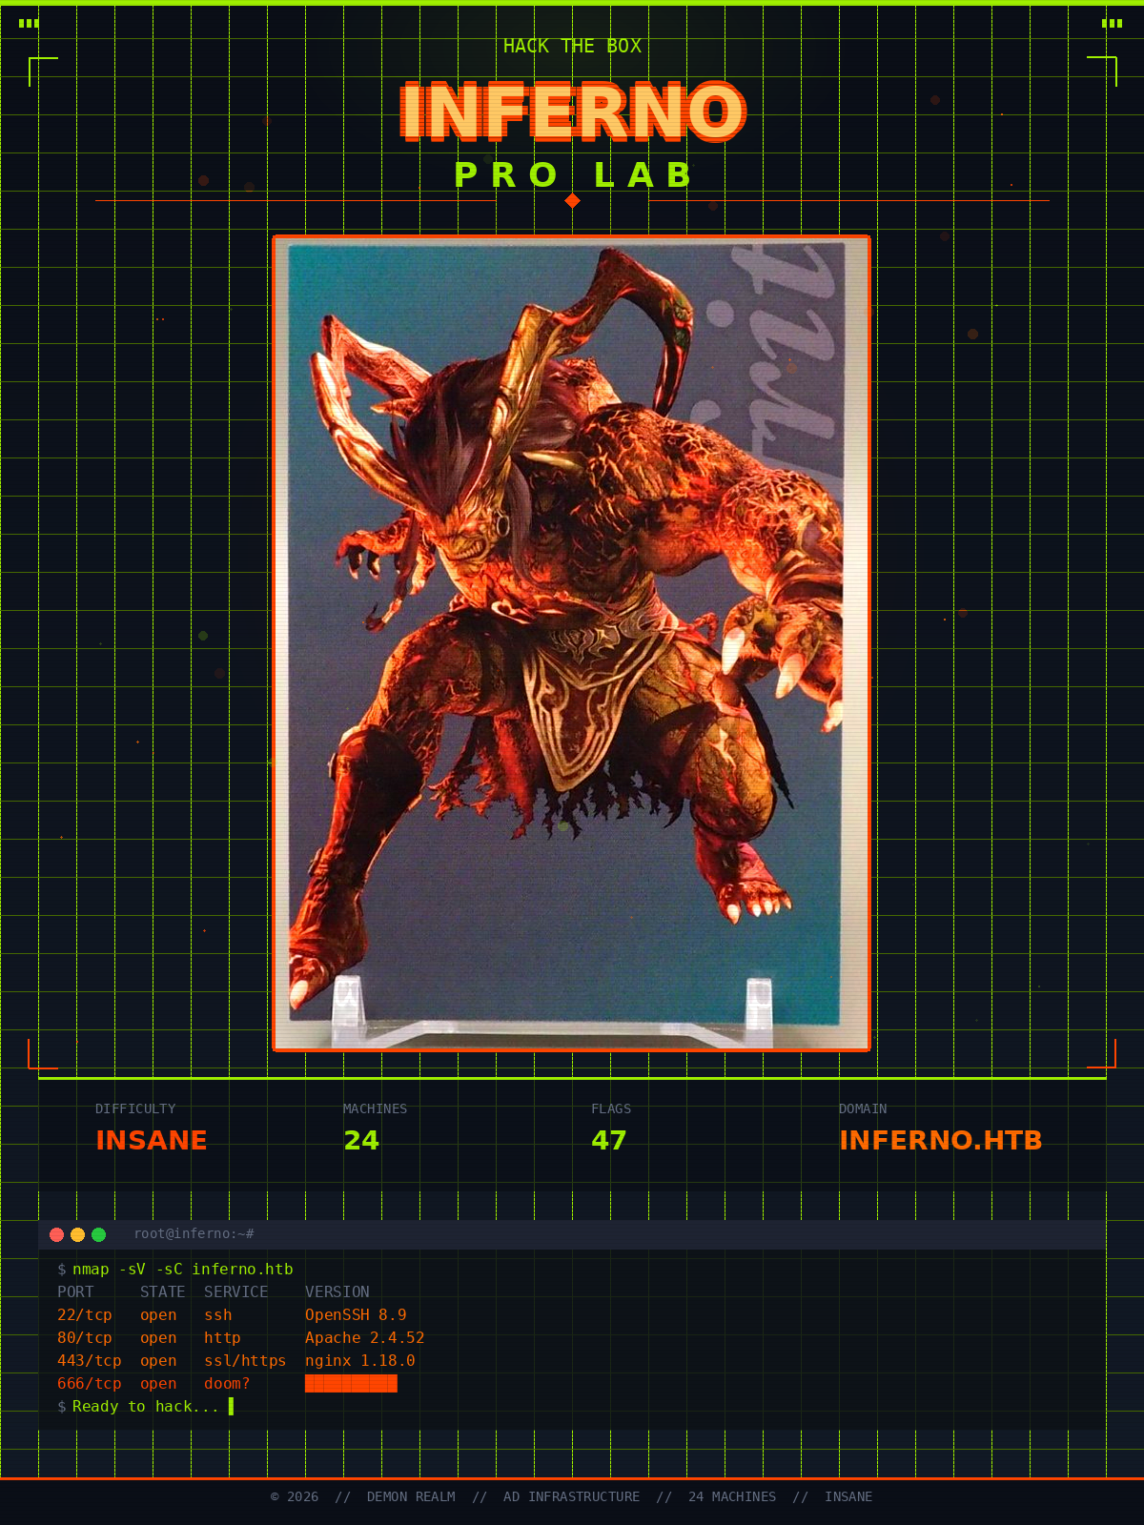Click the DIFFICULTY label
The image size is (1144, 1525).
point(135,1108)
